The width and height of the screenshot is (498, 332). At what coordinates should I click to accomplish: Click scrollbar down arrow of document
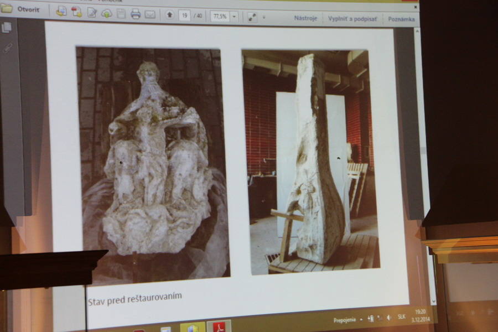[434, 301]
